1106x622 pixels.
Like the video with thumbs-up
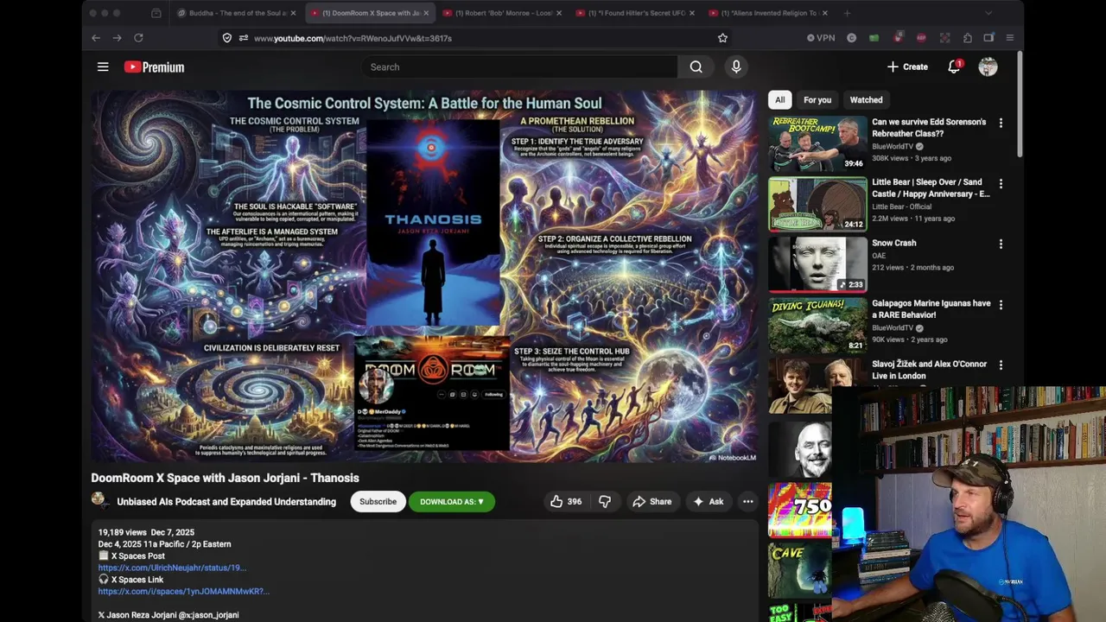[x=566, y=501]
